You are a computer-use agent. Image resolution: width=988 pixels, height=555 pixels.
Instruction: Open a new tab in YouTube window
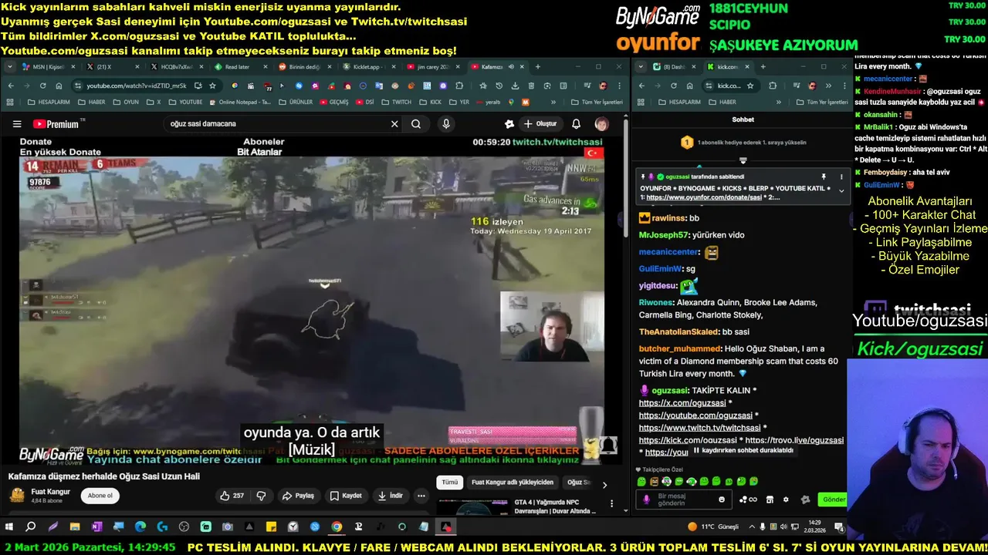pyautogui.click(x=537, y=67)
